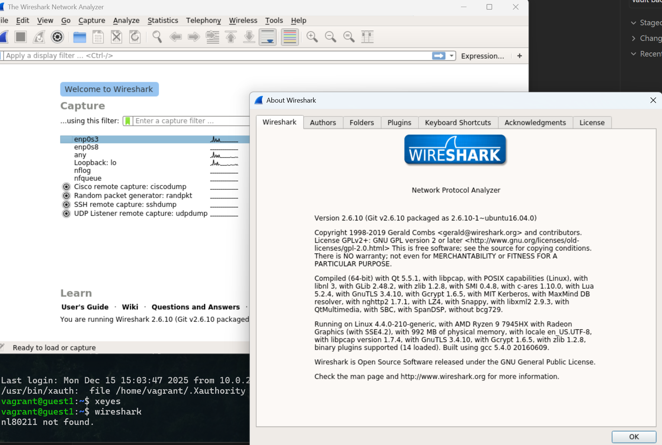Open the Statistics menu
Screen dimensions: 662x445
tap(162, 20)
